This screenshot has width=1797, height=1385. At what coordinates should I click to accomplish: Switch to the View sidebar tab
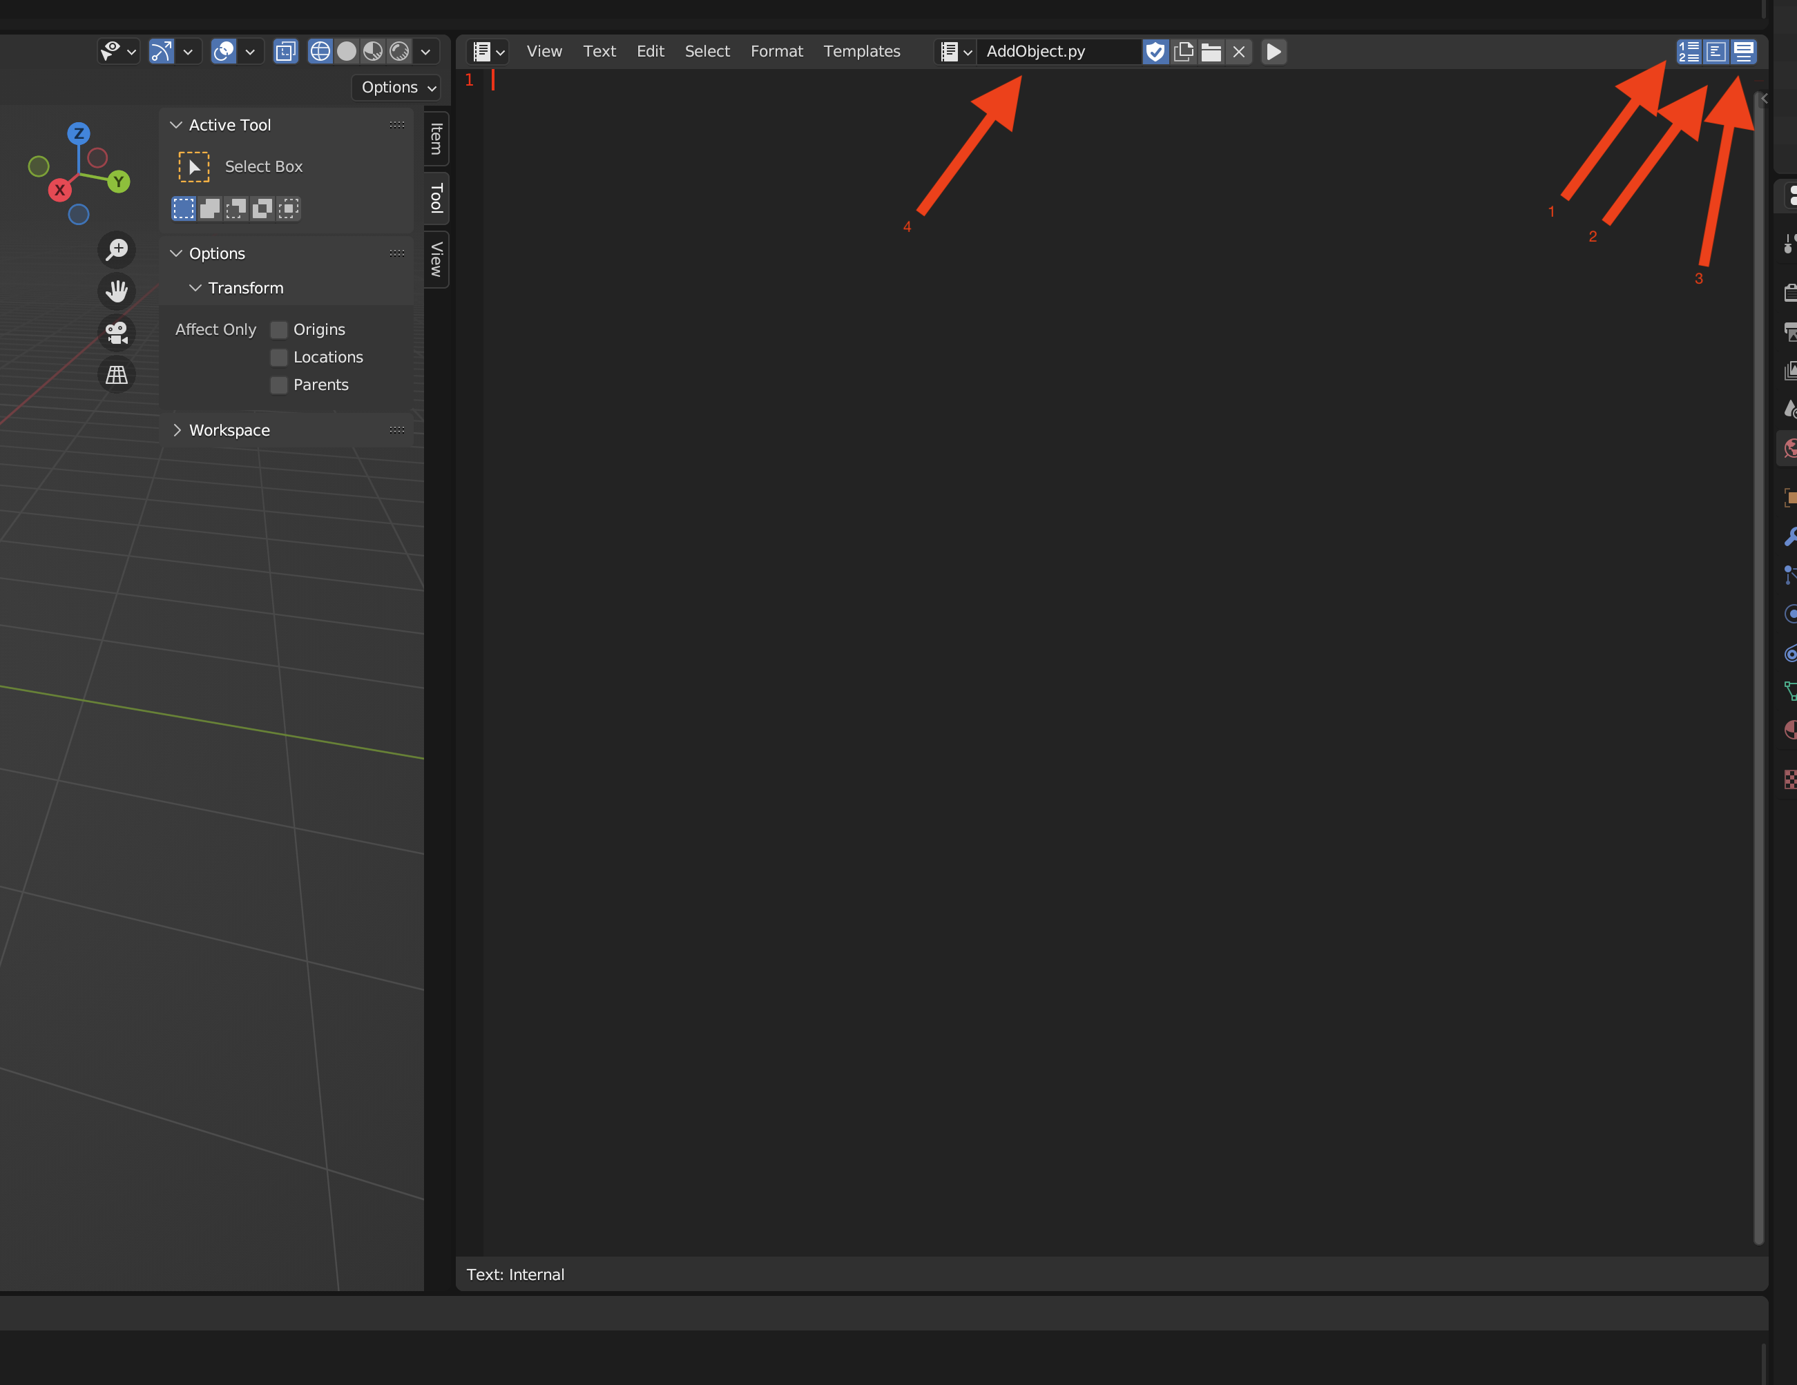(437, 260)
